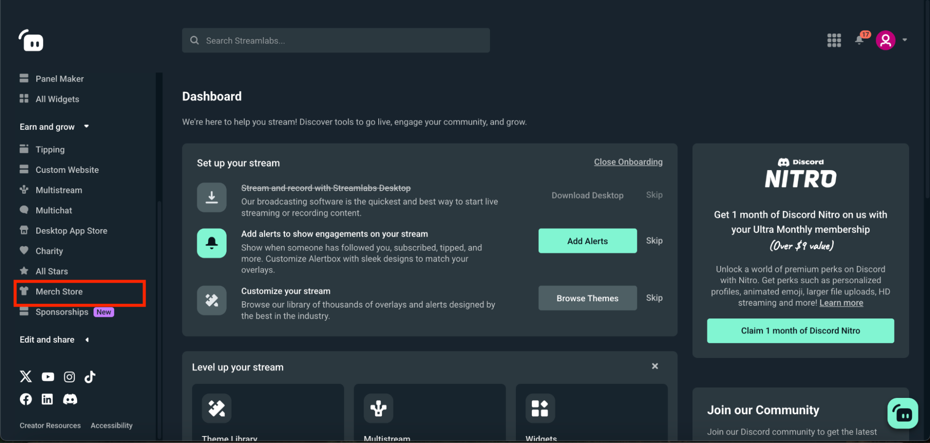Screen dimensions: 930x443
Task: Click the Charity heart icon
Action: coord(25,251)
